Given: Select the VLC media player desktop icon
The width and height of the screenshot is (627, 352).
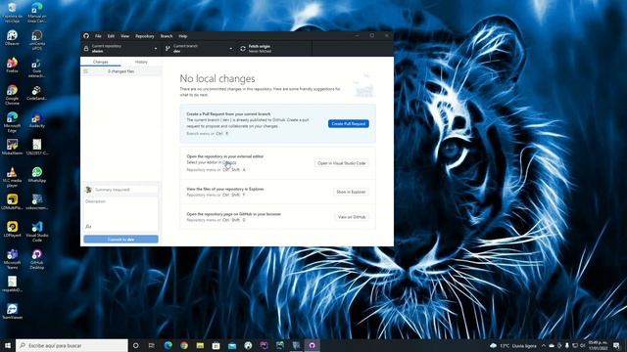Looking at the screenshot, I should 12,177.
